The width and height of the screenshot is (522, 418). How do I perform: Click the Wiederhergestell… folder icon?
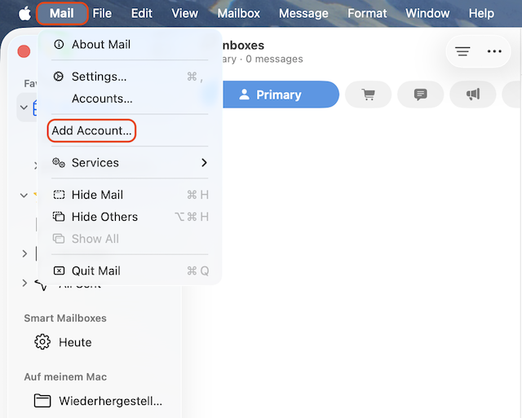coord(42,401)
